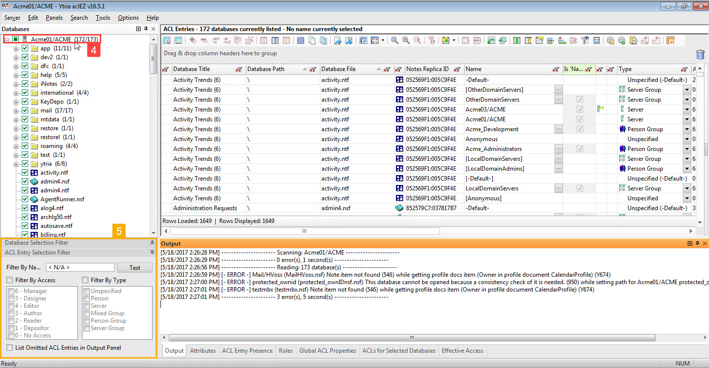Image resolution: width=709 pixels, height=368 pixels.
Task: Expand the mail folder in the database tree
Action: [x=16, y=110]
